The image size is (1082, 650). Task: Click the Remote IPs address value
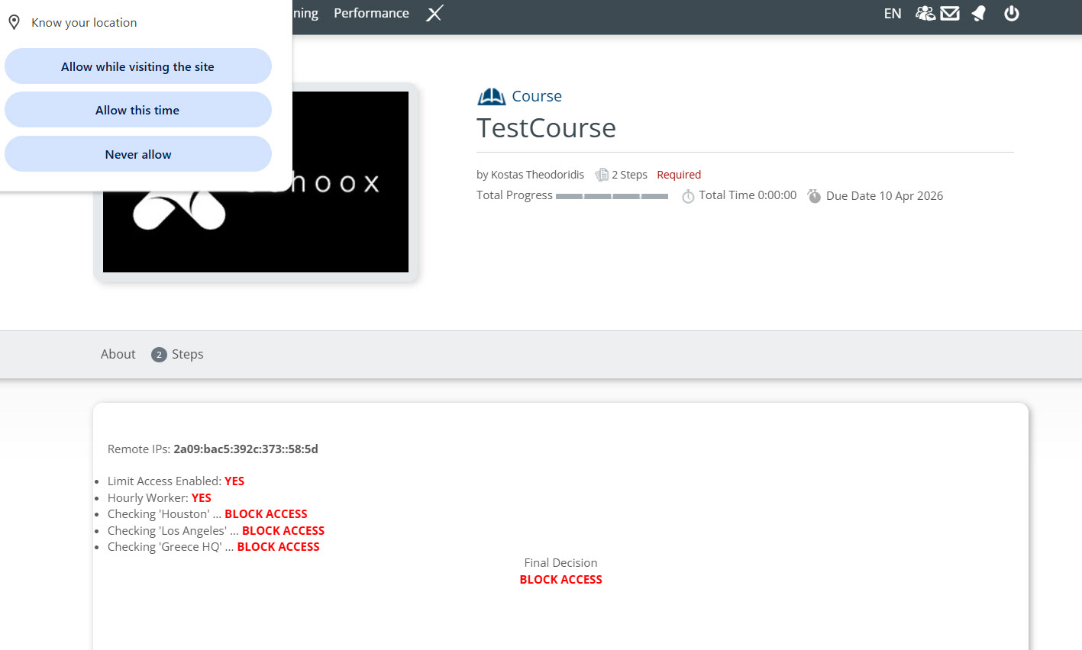(x=246, y=449)
